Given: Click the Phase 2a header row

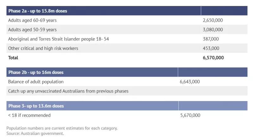Looking at the screenshot, I should [x=127, y=11].
